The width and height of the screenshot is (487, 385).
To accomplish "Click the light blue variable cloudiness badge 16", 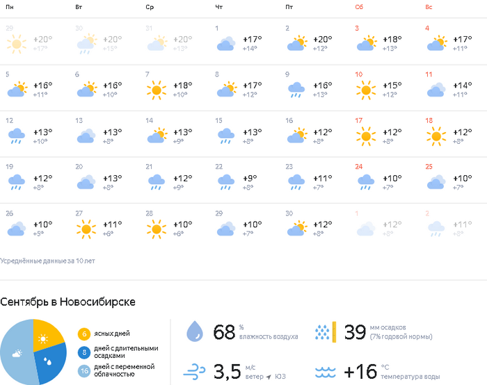I will 84,371.
